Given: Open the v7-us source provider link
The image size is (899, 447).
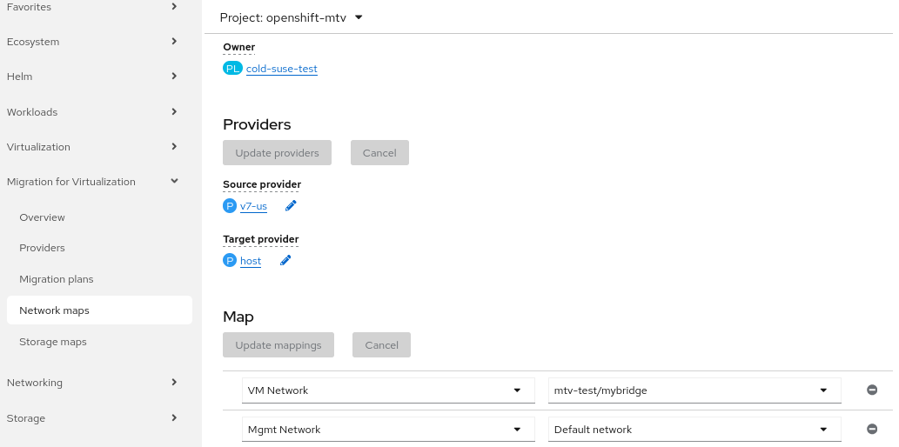Looking at the screenshot, I should point(253,206).
